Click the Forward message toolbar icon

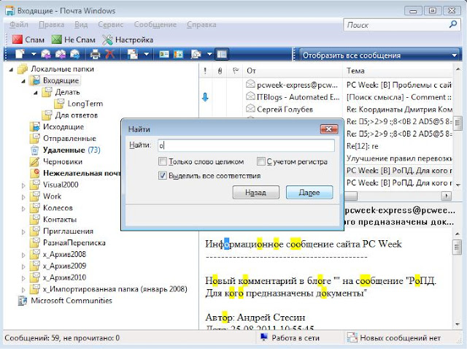point(74,54)
